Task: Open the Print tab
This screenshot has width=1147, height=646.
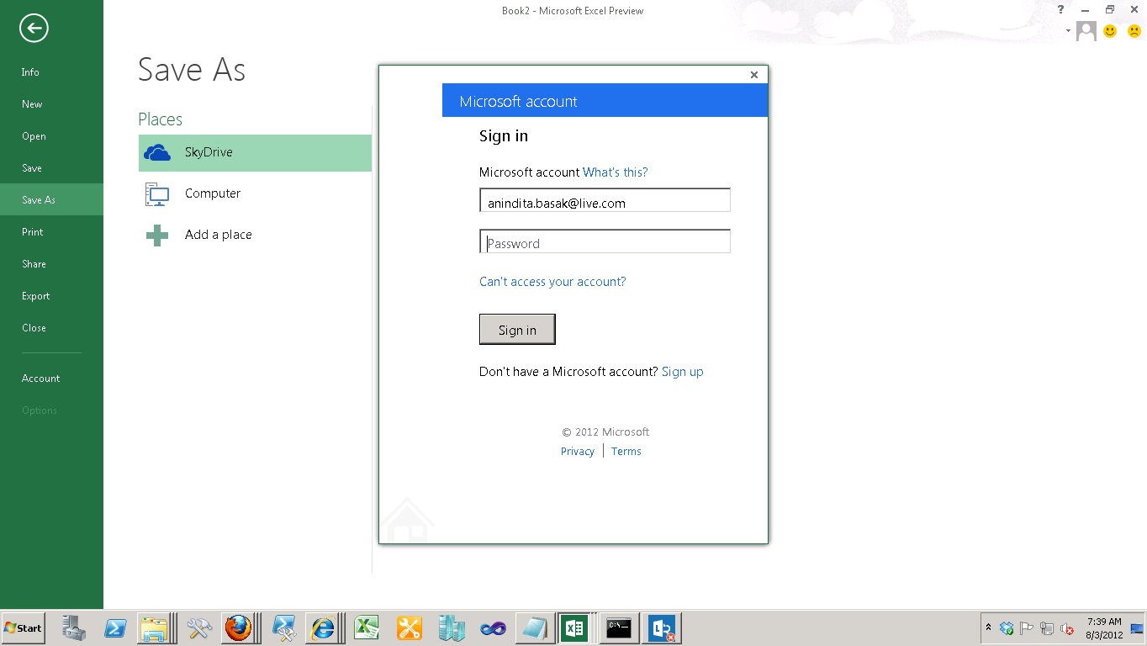Action: [51, 232]
